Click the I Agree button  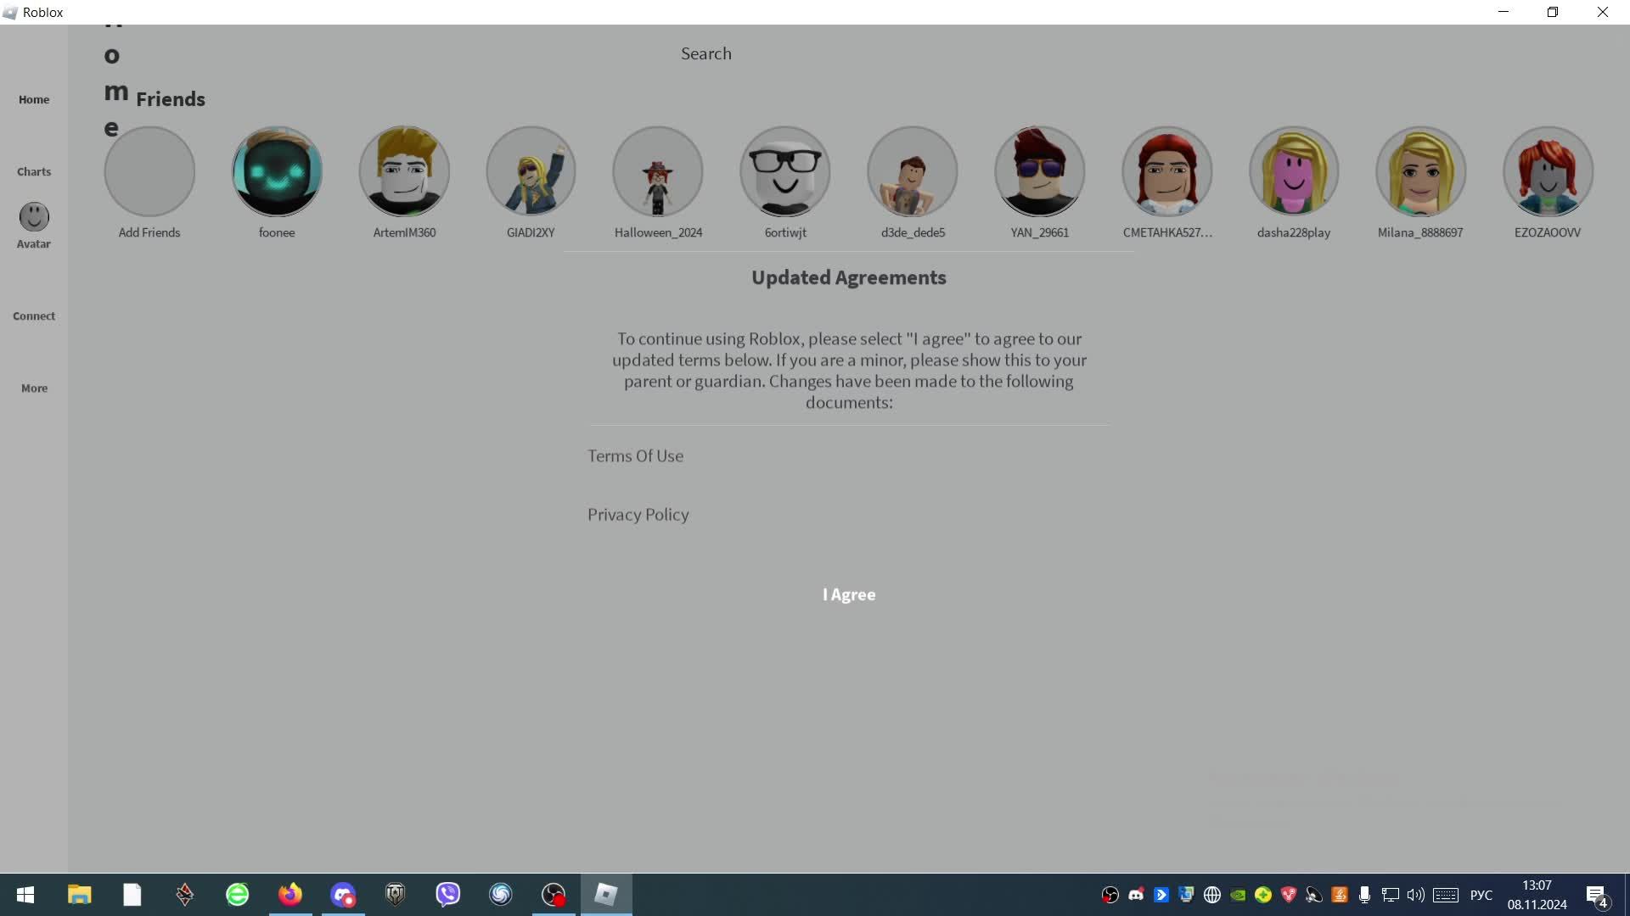[x=849, y=595]
